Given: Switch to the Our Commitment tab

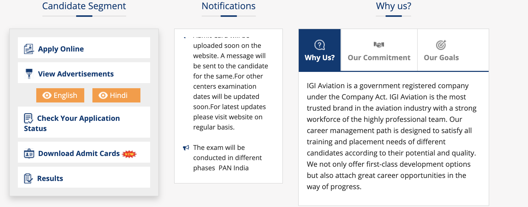Looking at the screenshot, I should [x=379, y=50].
